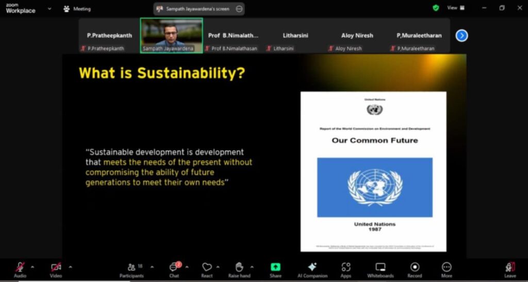Open the Apps panel
Image resolution: width=528 pixels, height=282 pixels.
coord(346,270)
